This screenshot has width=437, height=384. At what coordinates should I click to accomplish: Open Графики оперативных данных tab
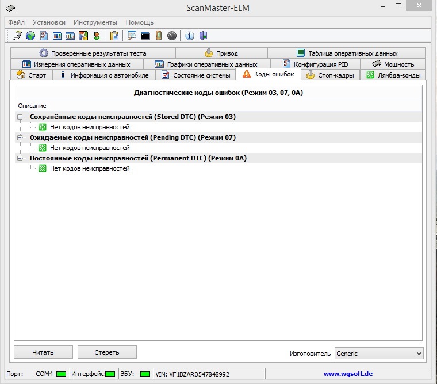[206, 64]
